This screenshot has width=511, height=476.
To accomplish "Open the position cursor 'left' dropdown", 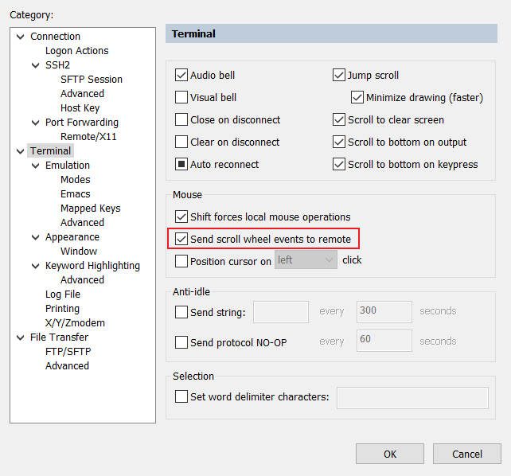I will click(306, 260).
